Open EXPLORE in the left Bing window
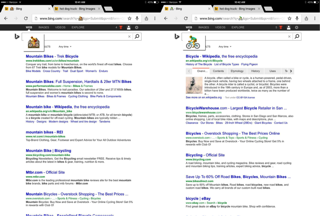The width and height of the screenshot is (320, 216). coord(78,27)
